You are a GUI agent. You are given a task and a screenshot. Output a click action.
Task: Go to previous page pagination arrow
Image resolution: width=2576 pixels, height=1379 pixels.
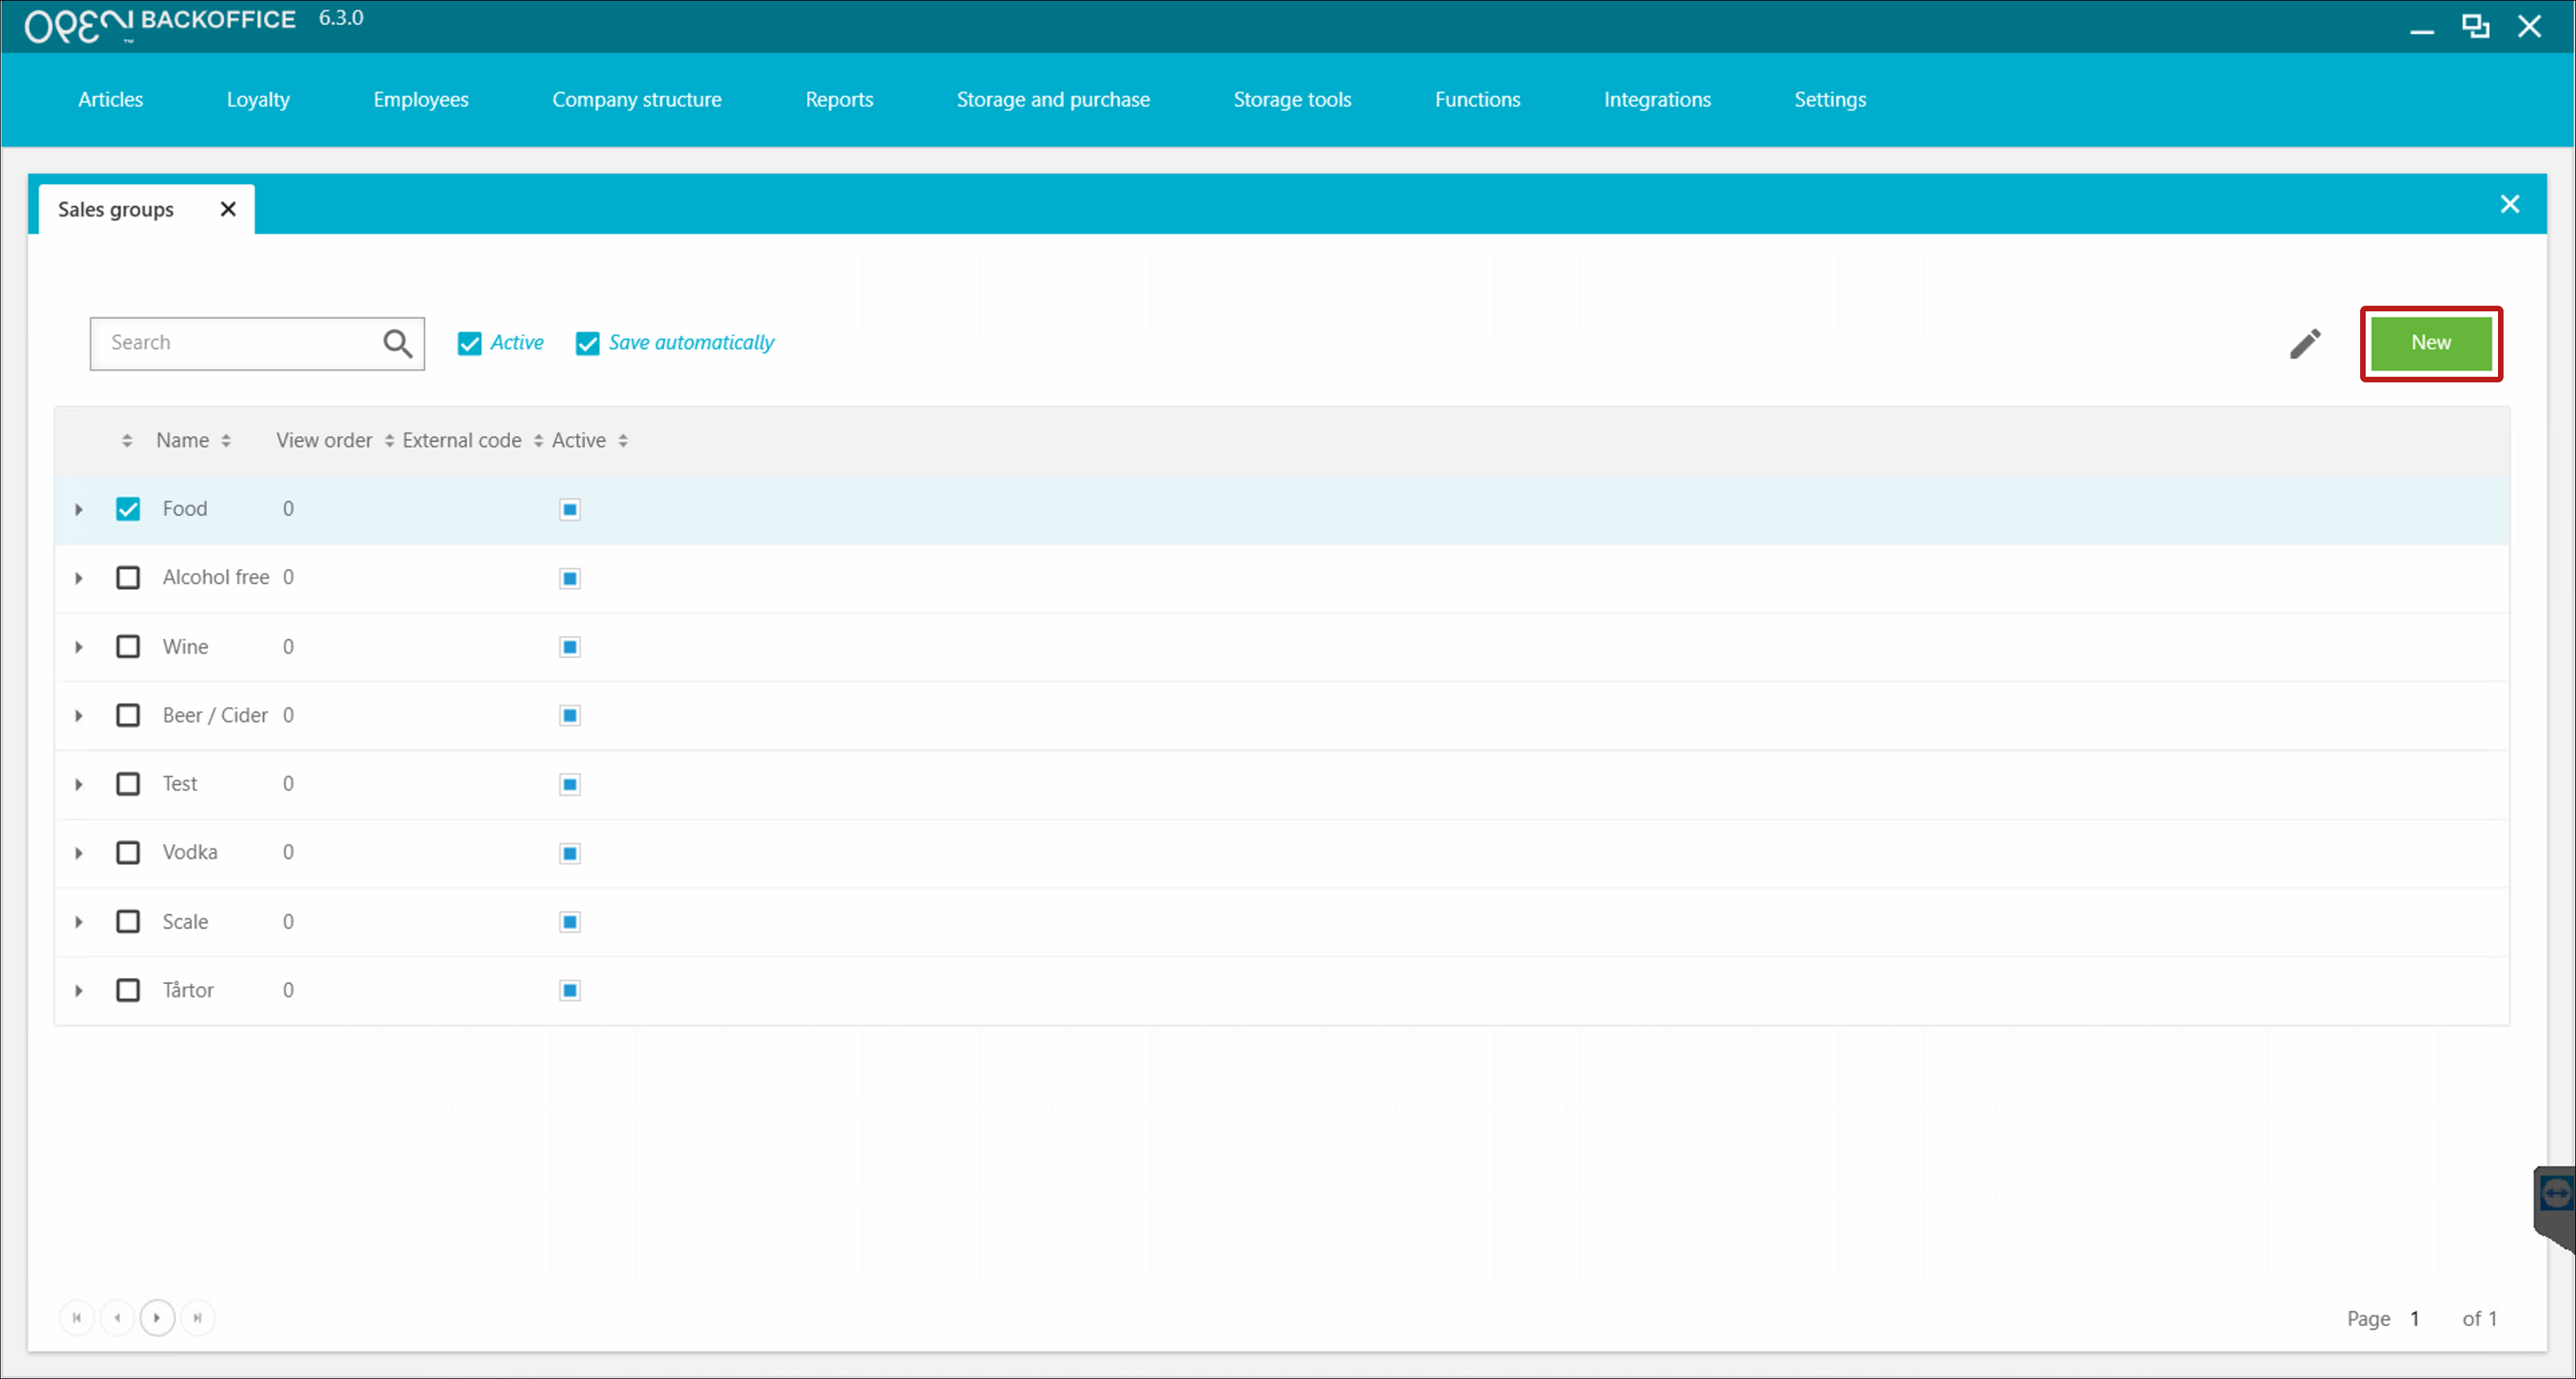click(x=117, y=1317)
